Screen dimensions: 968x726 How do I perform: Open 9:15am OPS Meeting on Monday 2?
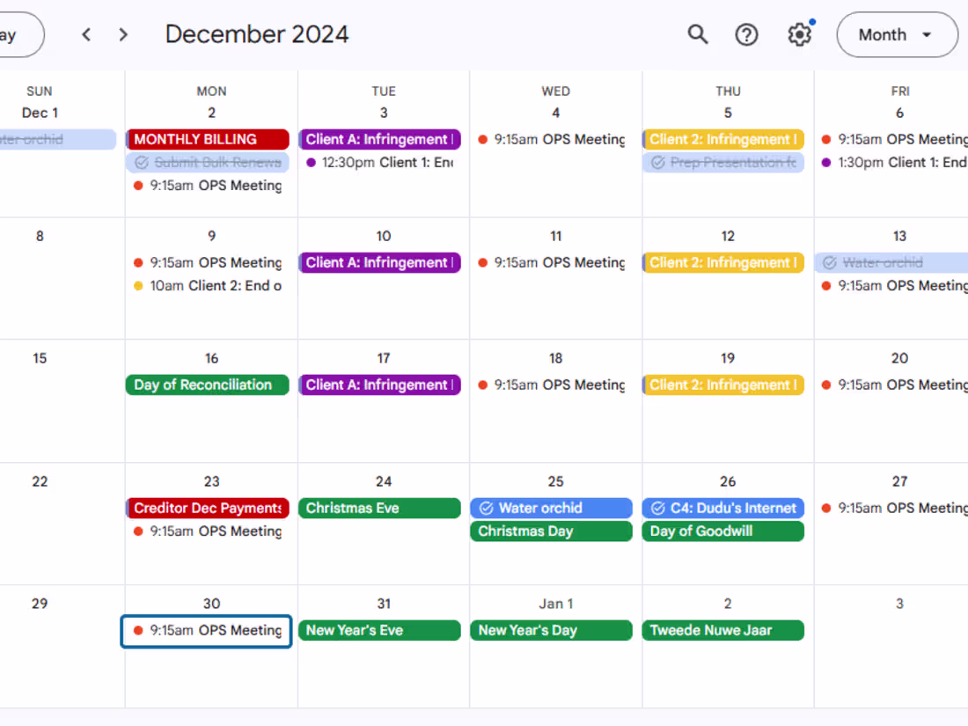tap(208, 185)
